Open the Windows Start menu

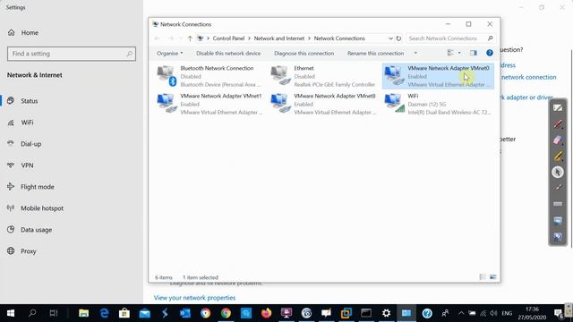[11, 313]
